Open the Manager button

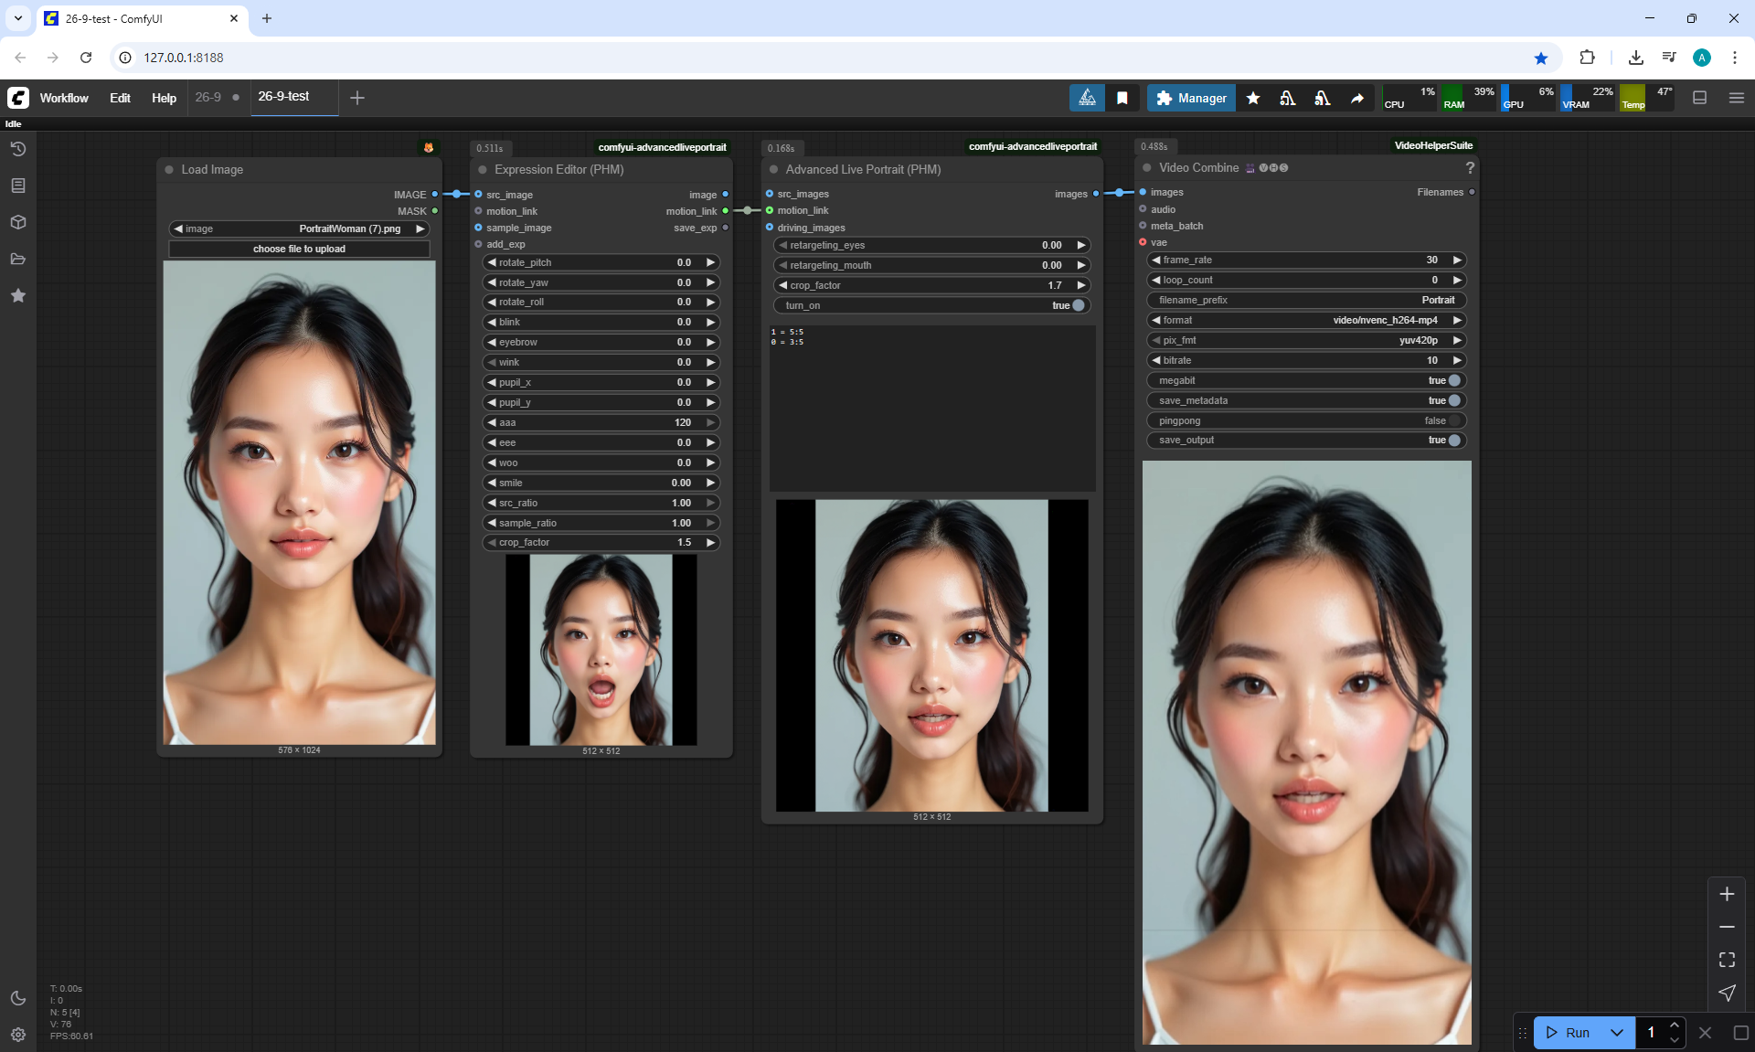(x=1191, y=98)
